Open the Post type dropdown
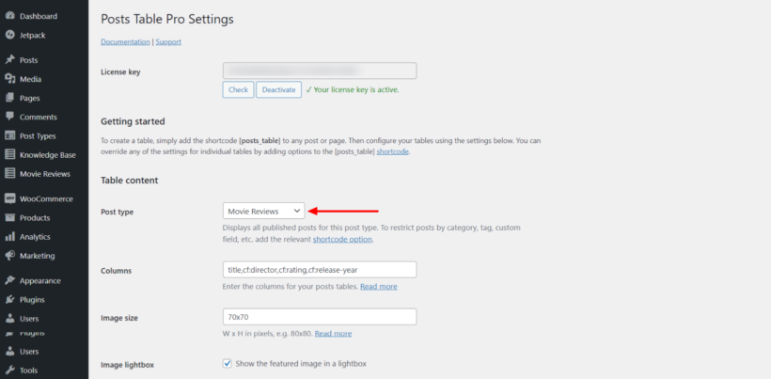This screenshot has height=379, width=771. 263,212
